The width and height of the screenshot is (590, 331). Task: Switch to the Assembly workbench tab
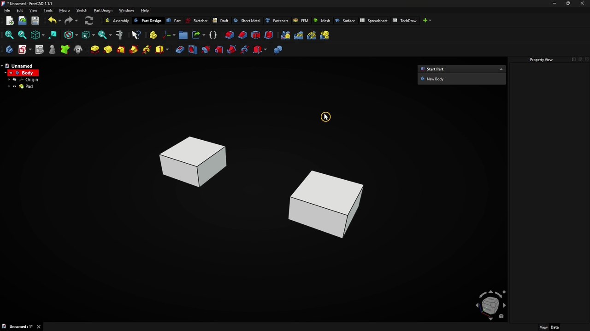[117, 21]
